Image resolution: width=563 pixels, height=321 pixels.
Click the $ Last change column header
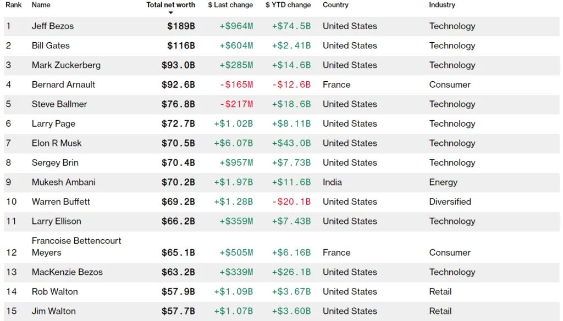pos(230,5)
